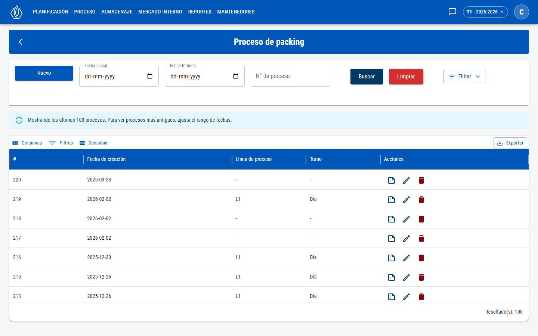The height and width of the screenshot is (336, 538).
Task: Focus the N° de proceso field
Action: click(290, 76)
